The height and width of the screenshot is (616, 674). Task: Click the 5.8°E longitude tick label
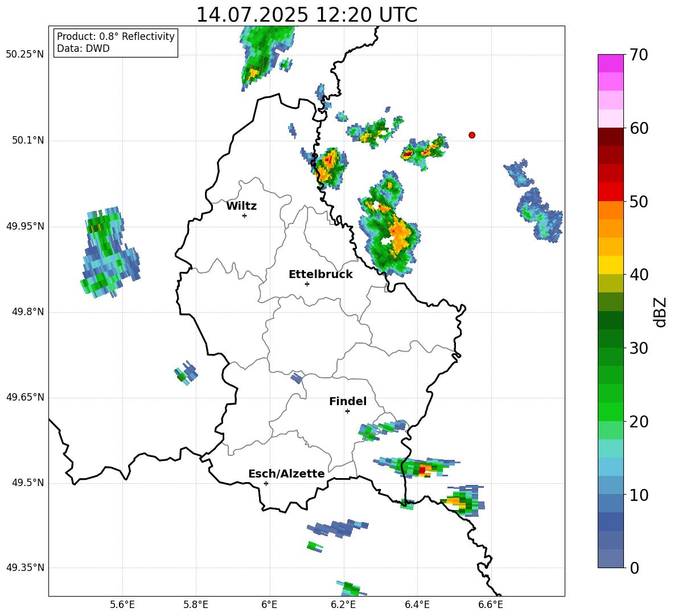[x=196, y=605]
